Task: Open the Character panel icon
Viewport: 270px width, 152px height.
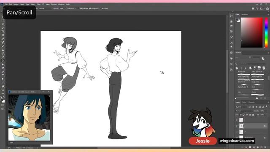Action: click(231, 43)
